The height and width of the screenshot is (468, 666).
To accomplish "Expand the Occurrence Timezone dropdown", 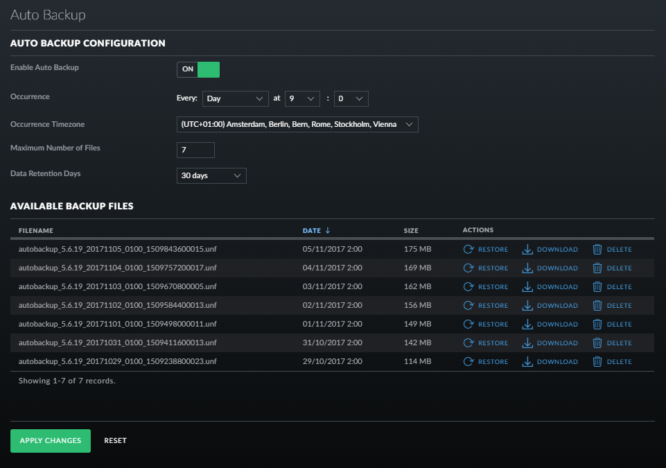I will click(x=297, y=125).
